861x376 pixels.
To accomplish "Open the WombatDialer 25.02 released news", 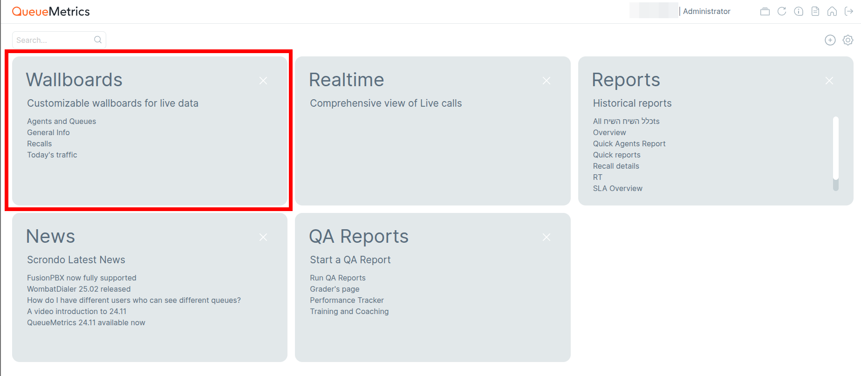I will coord(79,289).
